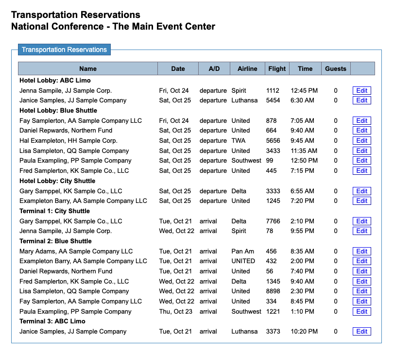Edit Mary Adams Pan Am arrival
The width and height of the screenshot is (394, 353).
pos(361,252)
